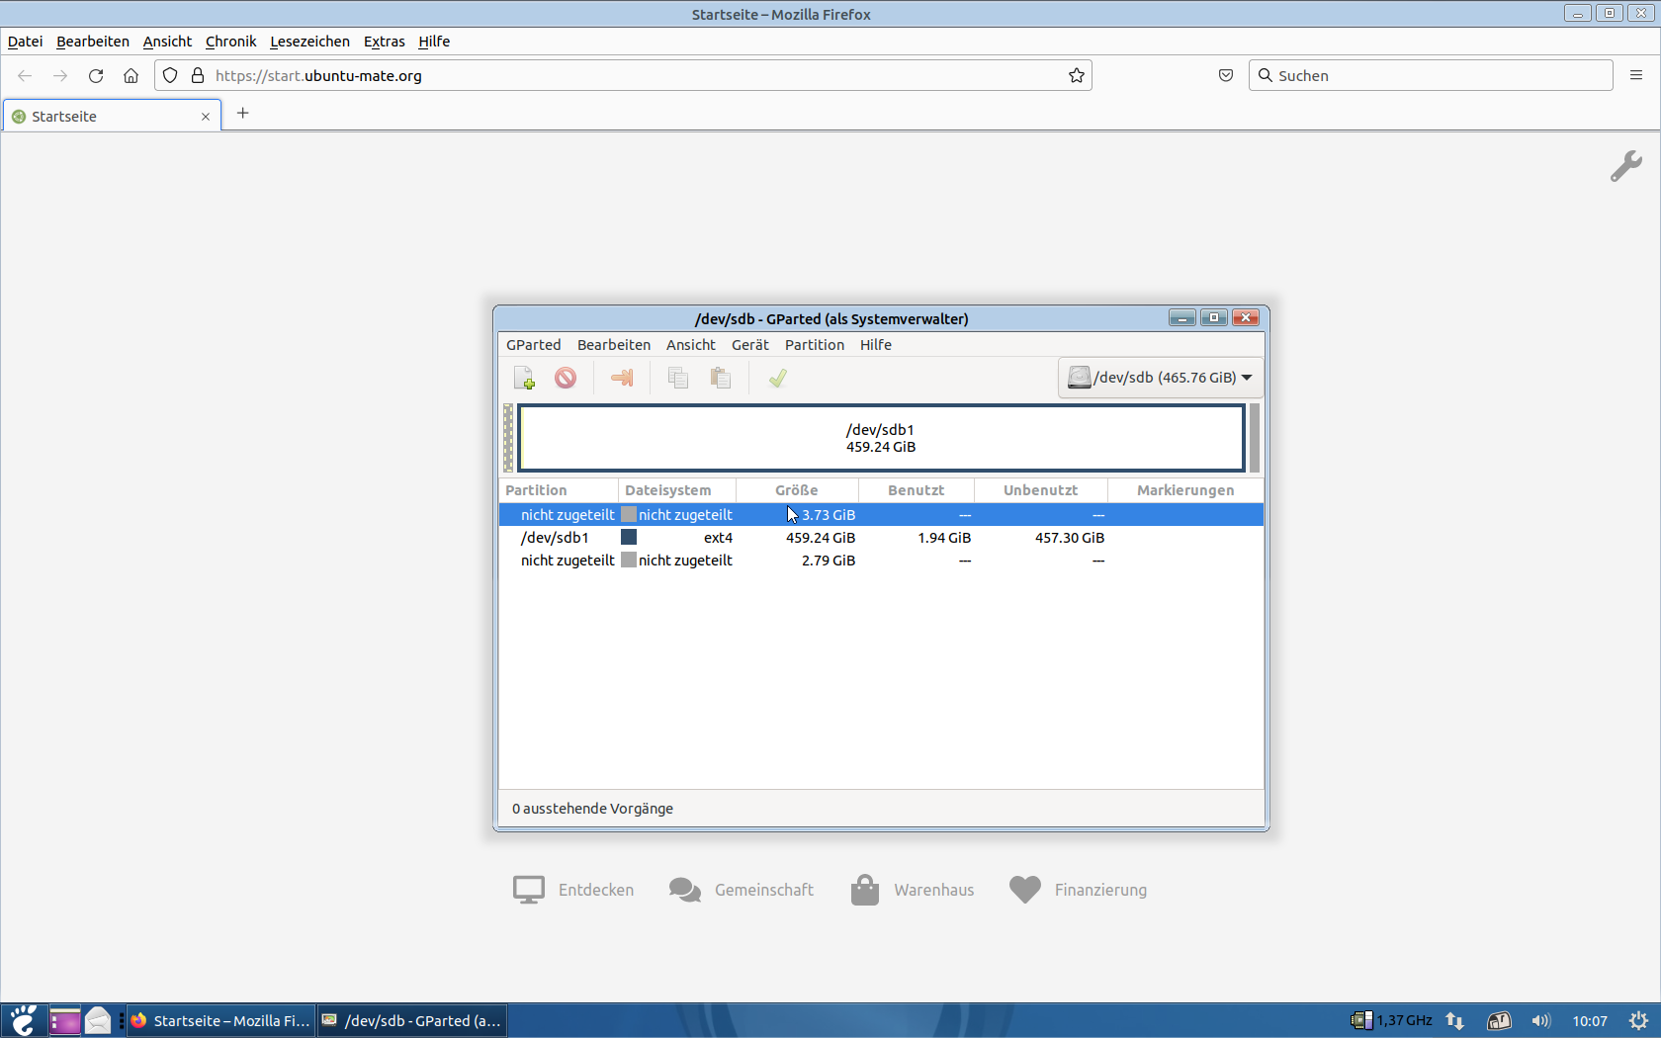The height and width of the screenshot is (1038, 1661).
Task: Open a new tab with the plus button
Action: (243, 114)
